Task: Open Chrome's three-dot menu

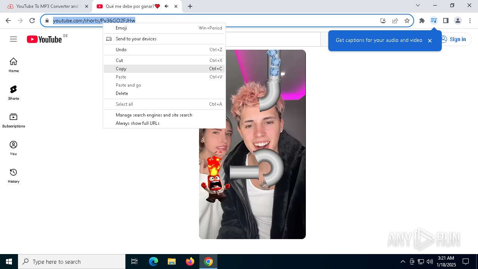Action: click(470, 21)
